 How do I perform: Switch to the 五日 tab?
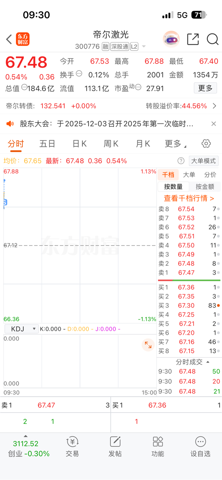click(x=47, y=143)
